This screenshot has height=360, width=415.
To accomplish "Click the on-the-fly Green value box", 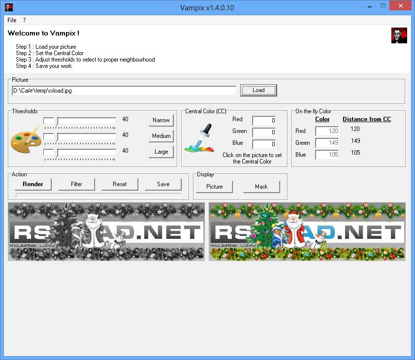I will [327, 143].
